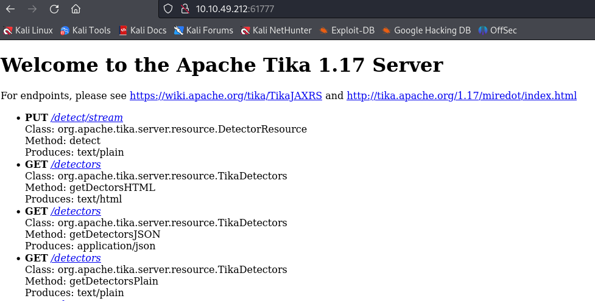Open the /detect/stream endpoint link
Image resolution: width=595 pixels, height=301 pixels.
click(86, 117)
